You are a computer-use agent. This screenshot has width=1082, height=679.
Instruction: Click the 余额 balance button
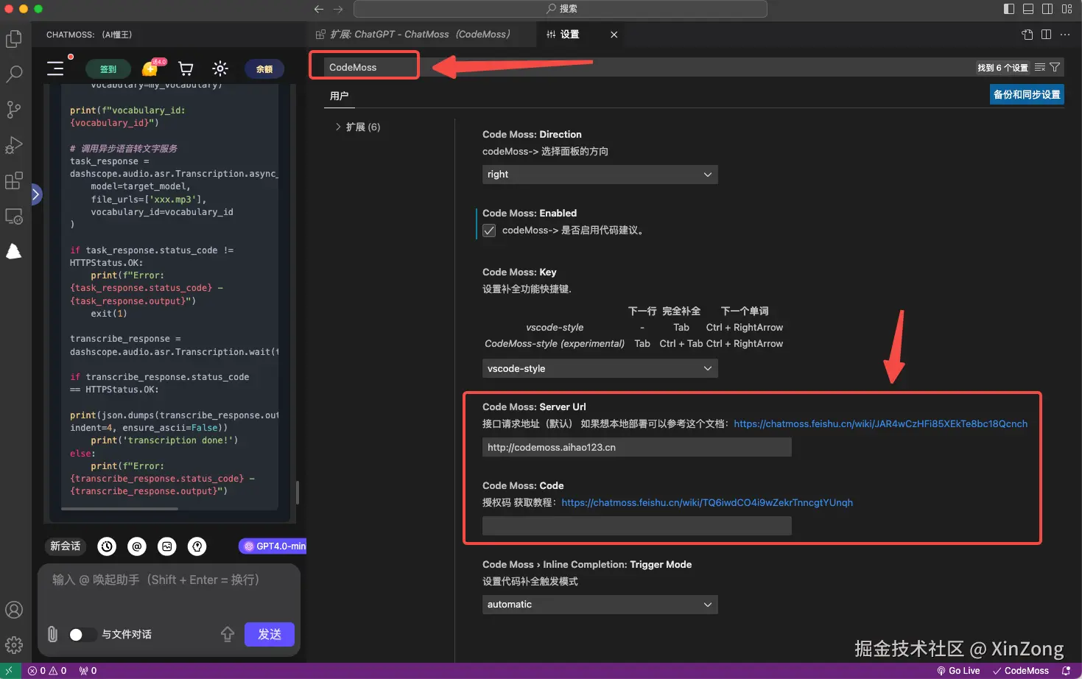point(264,69)
